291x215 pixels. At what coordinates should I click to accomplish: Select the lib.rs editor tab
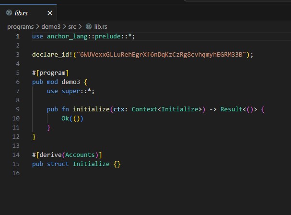click(28, 13)
